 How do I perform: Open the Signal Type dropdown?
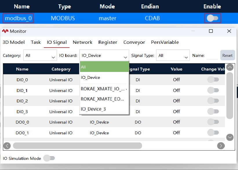tap(173, 55)
